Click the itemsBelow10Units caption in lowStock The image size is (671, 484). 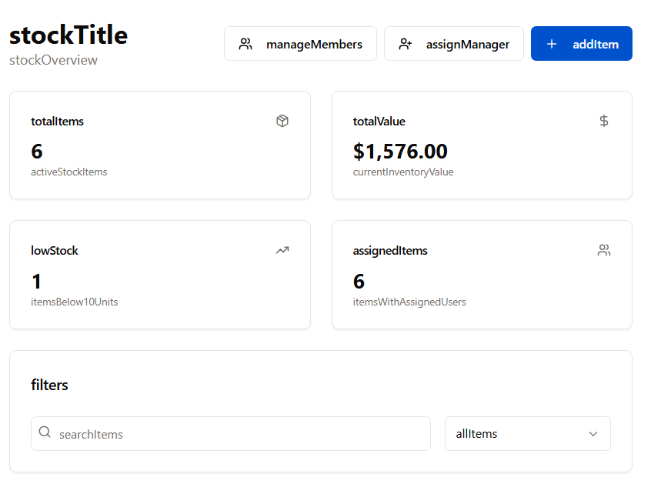74,302
